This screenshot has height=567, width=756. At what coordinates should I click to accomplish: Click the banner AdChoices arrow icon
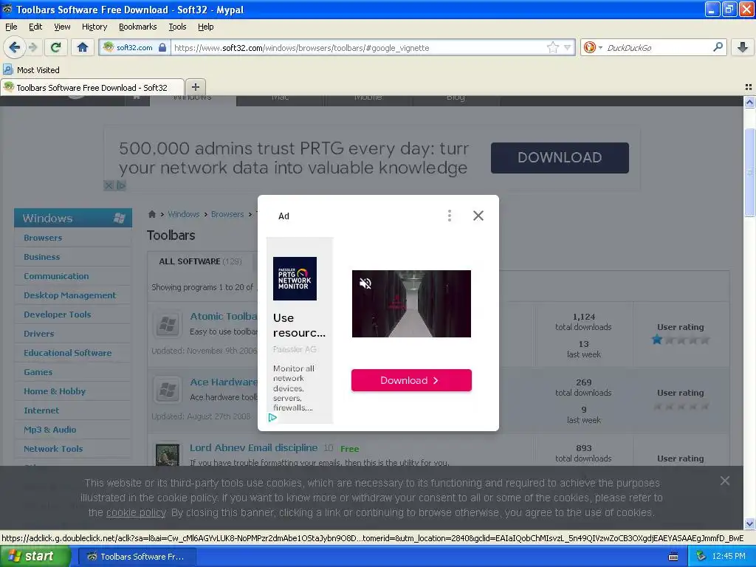pyautogui.click(x=121, y=185)
